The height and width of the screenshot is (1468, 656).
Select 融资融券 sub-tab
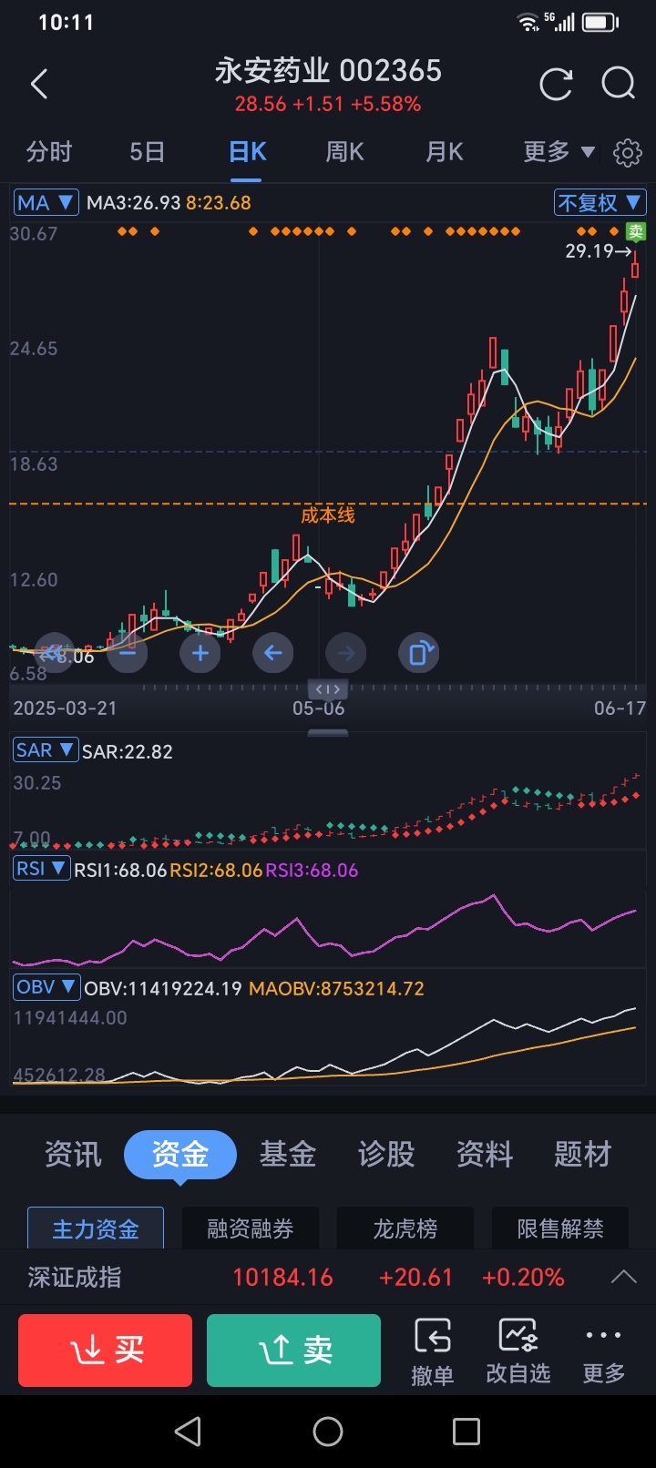[251, 1228]
